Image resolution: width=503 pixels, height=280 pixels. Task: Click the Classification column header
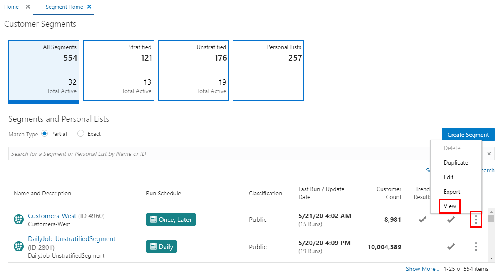(265, 193)
